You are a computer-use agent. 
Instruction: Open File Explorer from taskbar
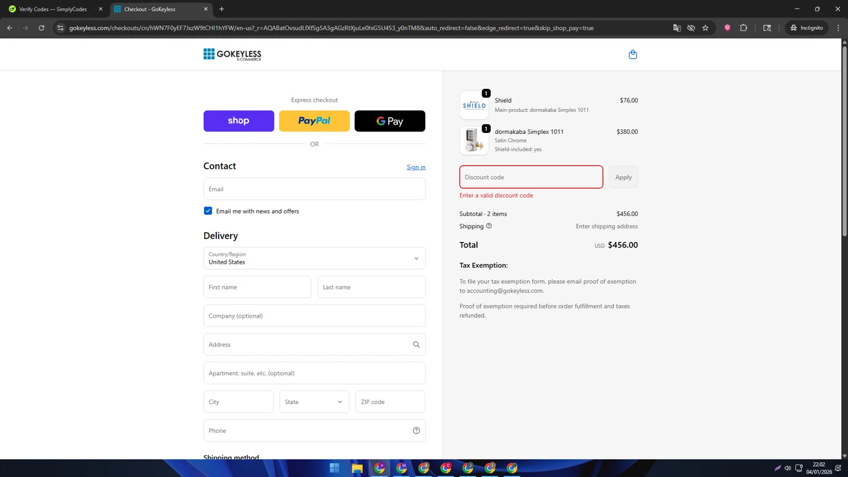(x=357, y=468)
